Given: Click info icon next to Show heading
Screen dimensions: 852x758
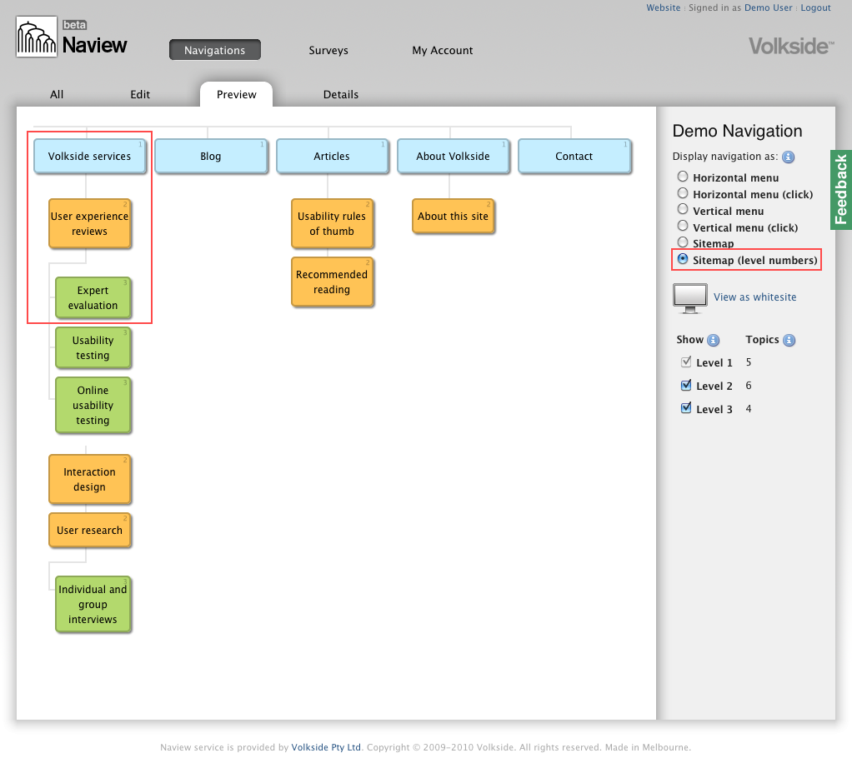Looking at the screenshot, I should [x=713, y=340].
